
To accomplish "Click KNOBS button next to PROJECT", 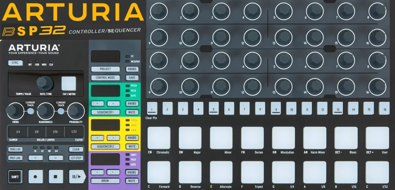I will [132, 69].
